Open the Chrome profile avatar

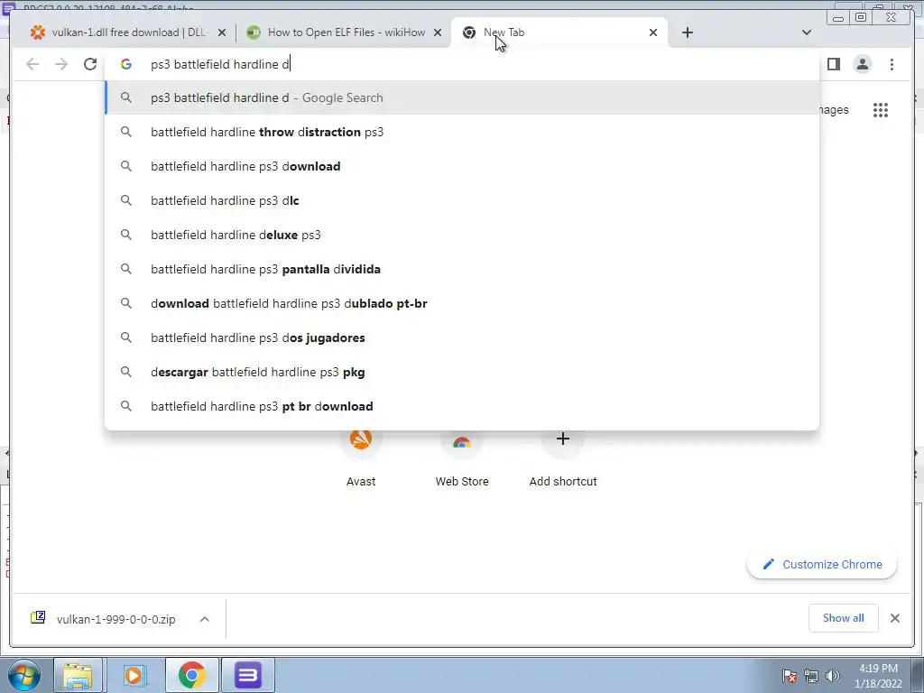[x=862, y=64]
